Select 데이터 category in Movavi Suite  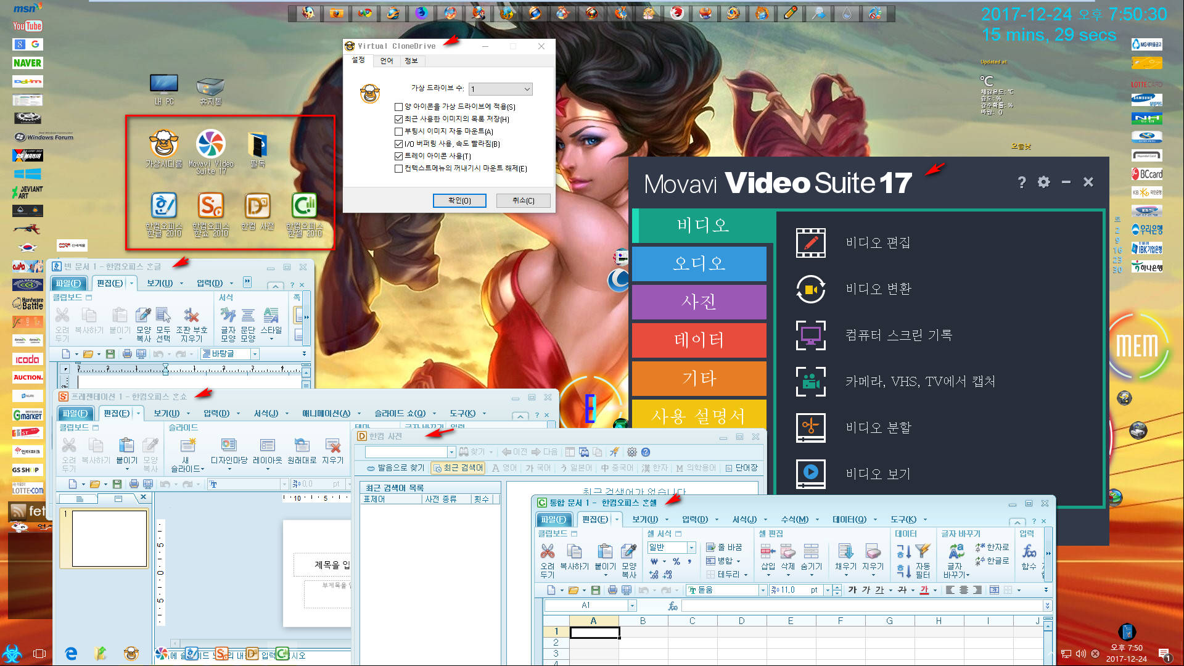[699, 340]
